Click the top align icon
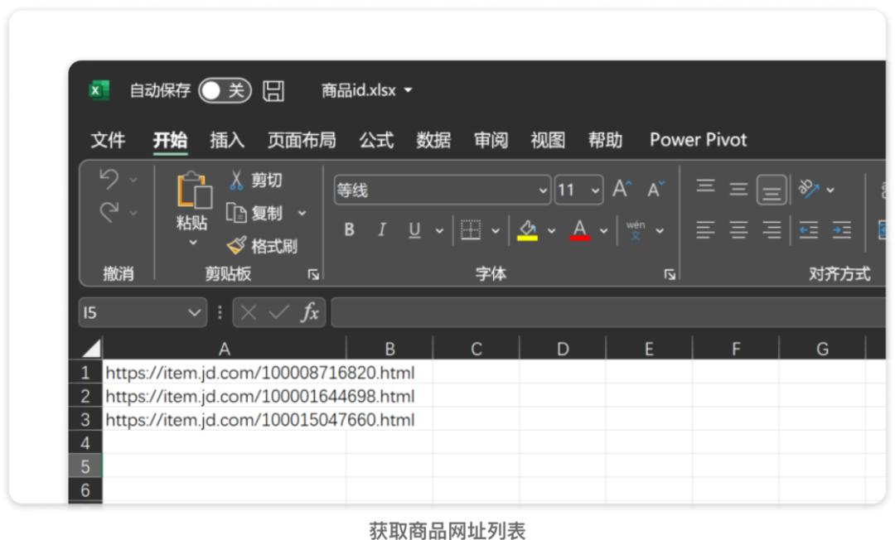Image resolution: width=895 pixels, height=540 pixels. pyautogui.click(x=705, y=186)
